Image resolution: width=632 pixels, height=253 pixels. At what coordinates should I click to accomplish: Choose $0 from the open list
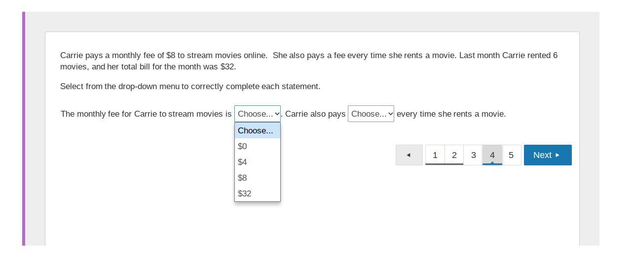(243, 146)
